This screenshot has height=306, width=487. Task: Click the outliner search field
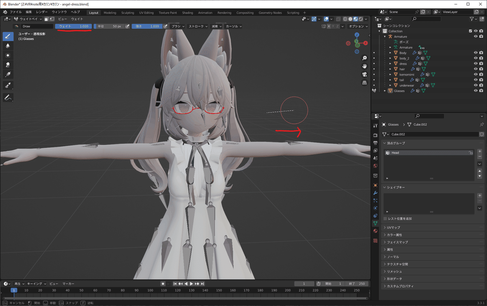tap(426, 19)
